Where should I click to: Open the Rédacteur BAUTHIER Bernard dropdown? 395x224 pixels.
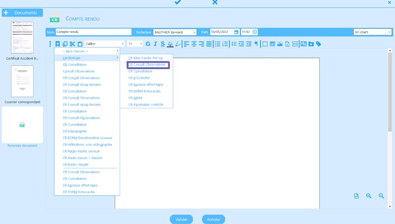point(175,32)
